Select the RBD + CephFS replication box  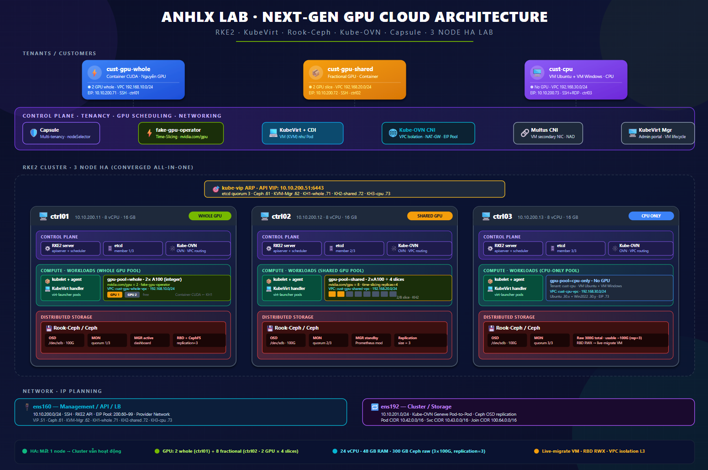coord(199,341)
